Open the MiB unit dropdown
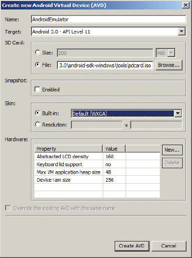The height and width of the screenshot is (258, 192). [x=171, y=53]
